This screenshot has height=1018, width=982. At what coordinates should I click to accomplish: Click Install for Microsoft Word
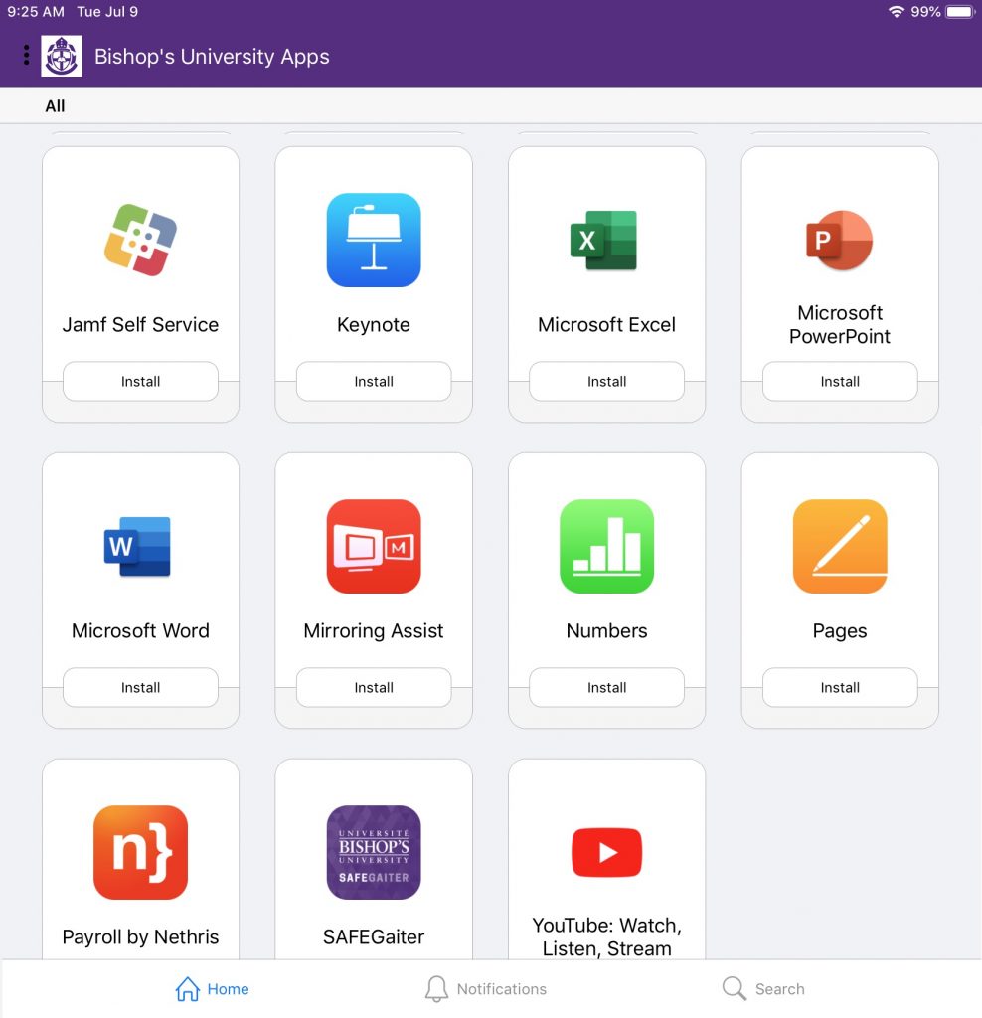coord(140,687)
